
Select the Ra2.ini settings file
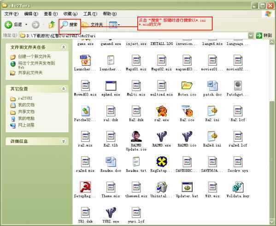pos(212,111)
